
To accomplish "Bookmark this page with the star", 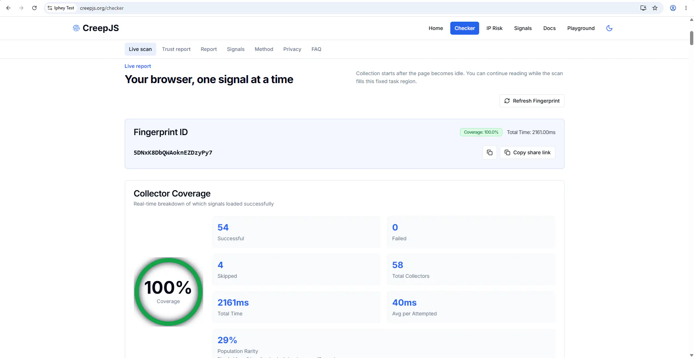I will click(x=655, y=8).
